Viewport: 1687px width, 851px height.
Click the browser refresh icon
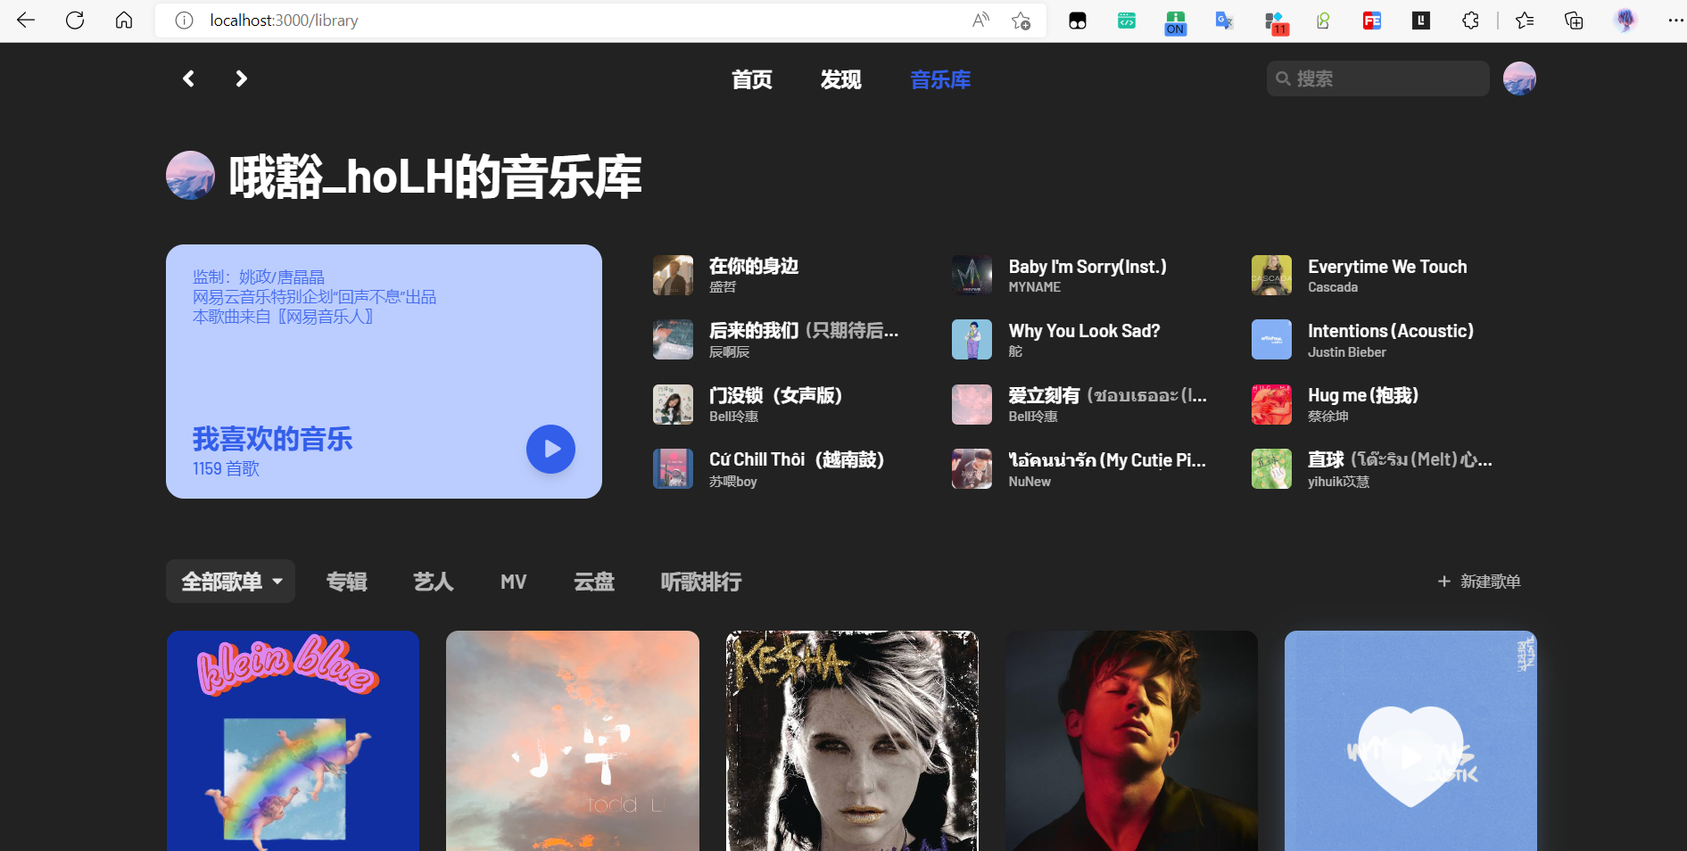tap(75, 20)
